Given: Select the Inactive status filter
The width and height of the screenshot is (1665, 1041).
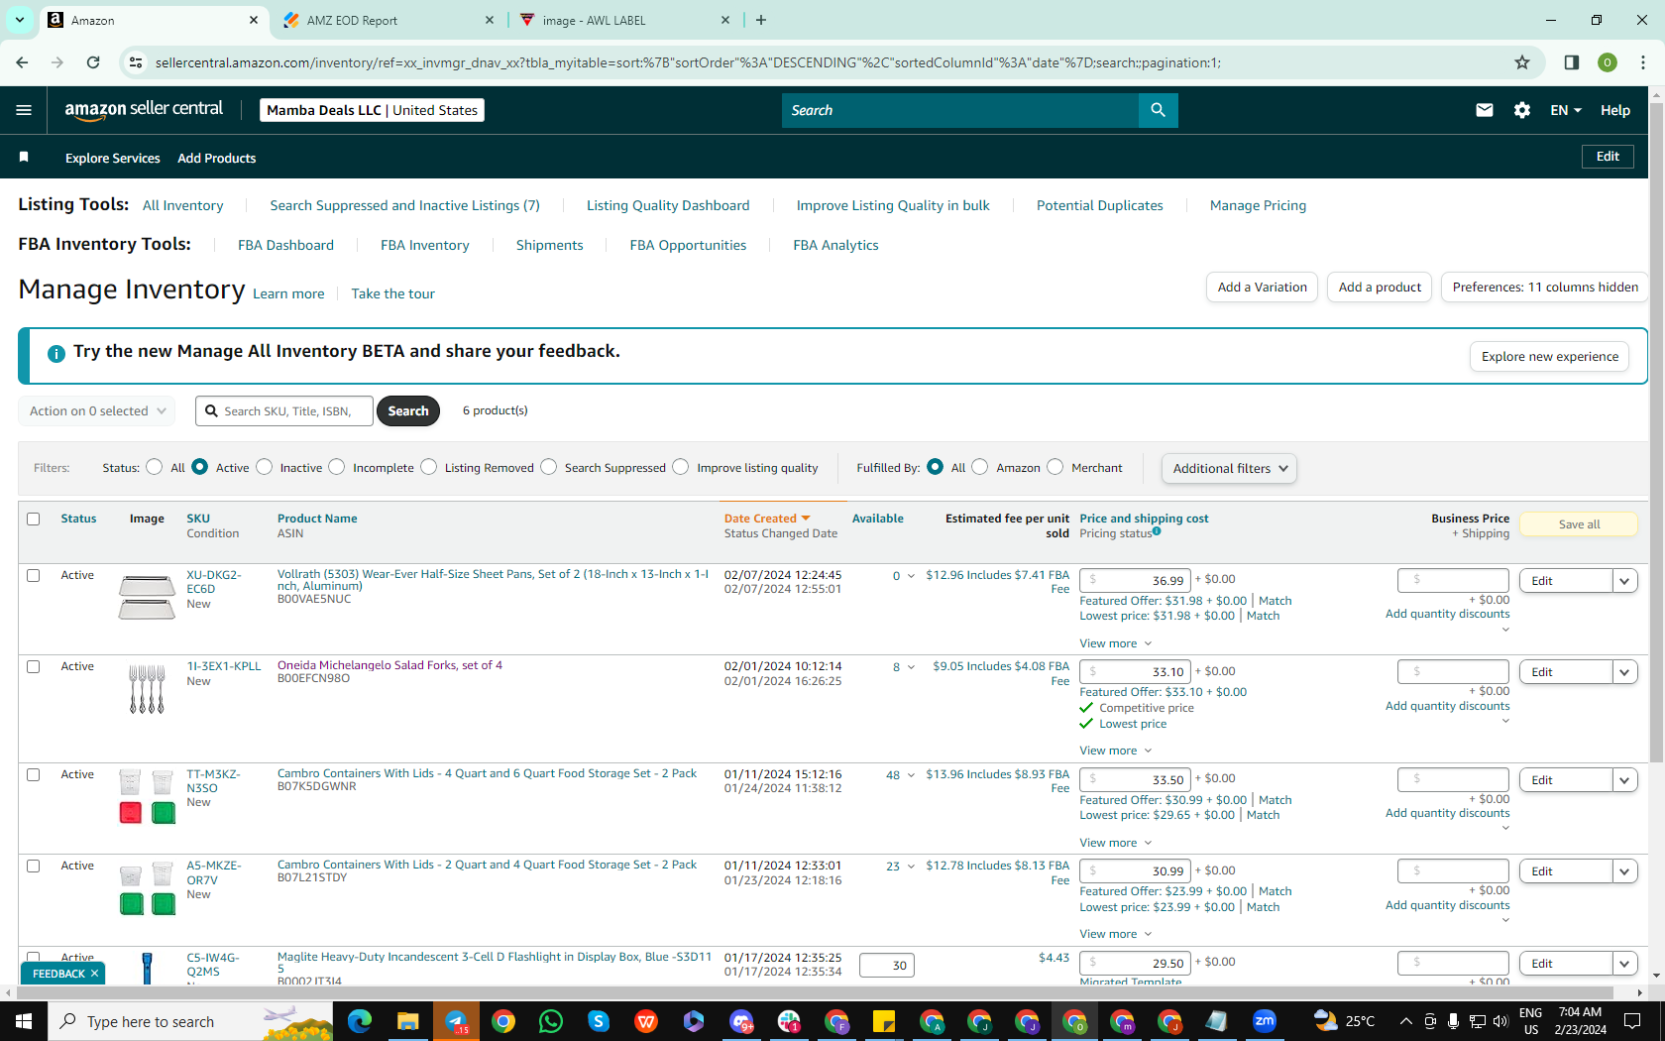Looking at the screenshot, I should (x=264, y=467).
